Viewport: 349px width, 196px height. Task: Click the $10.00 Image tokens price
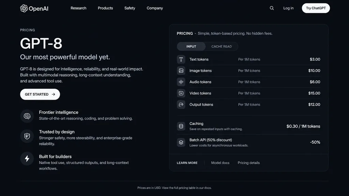click(314, 71)
